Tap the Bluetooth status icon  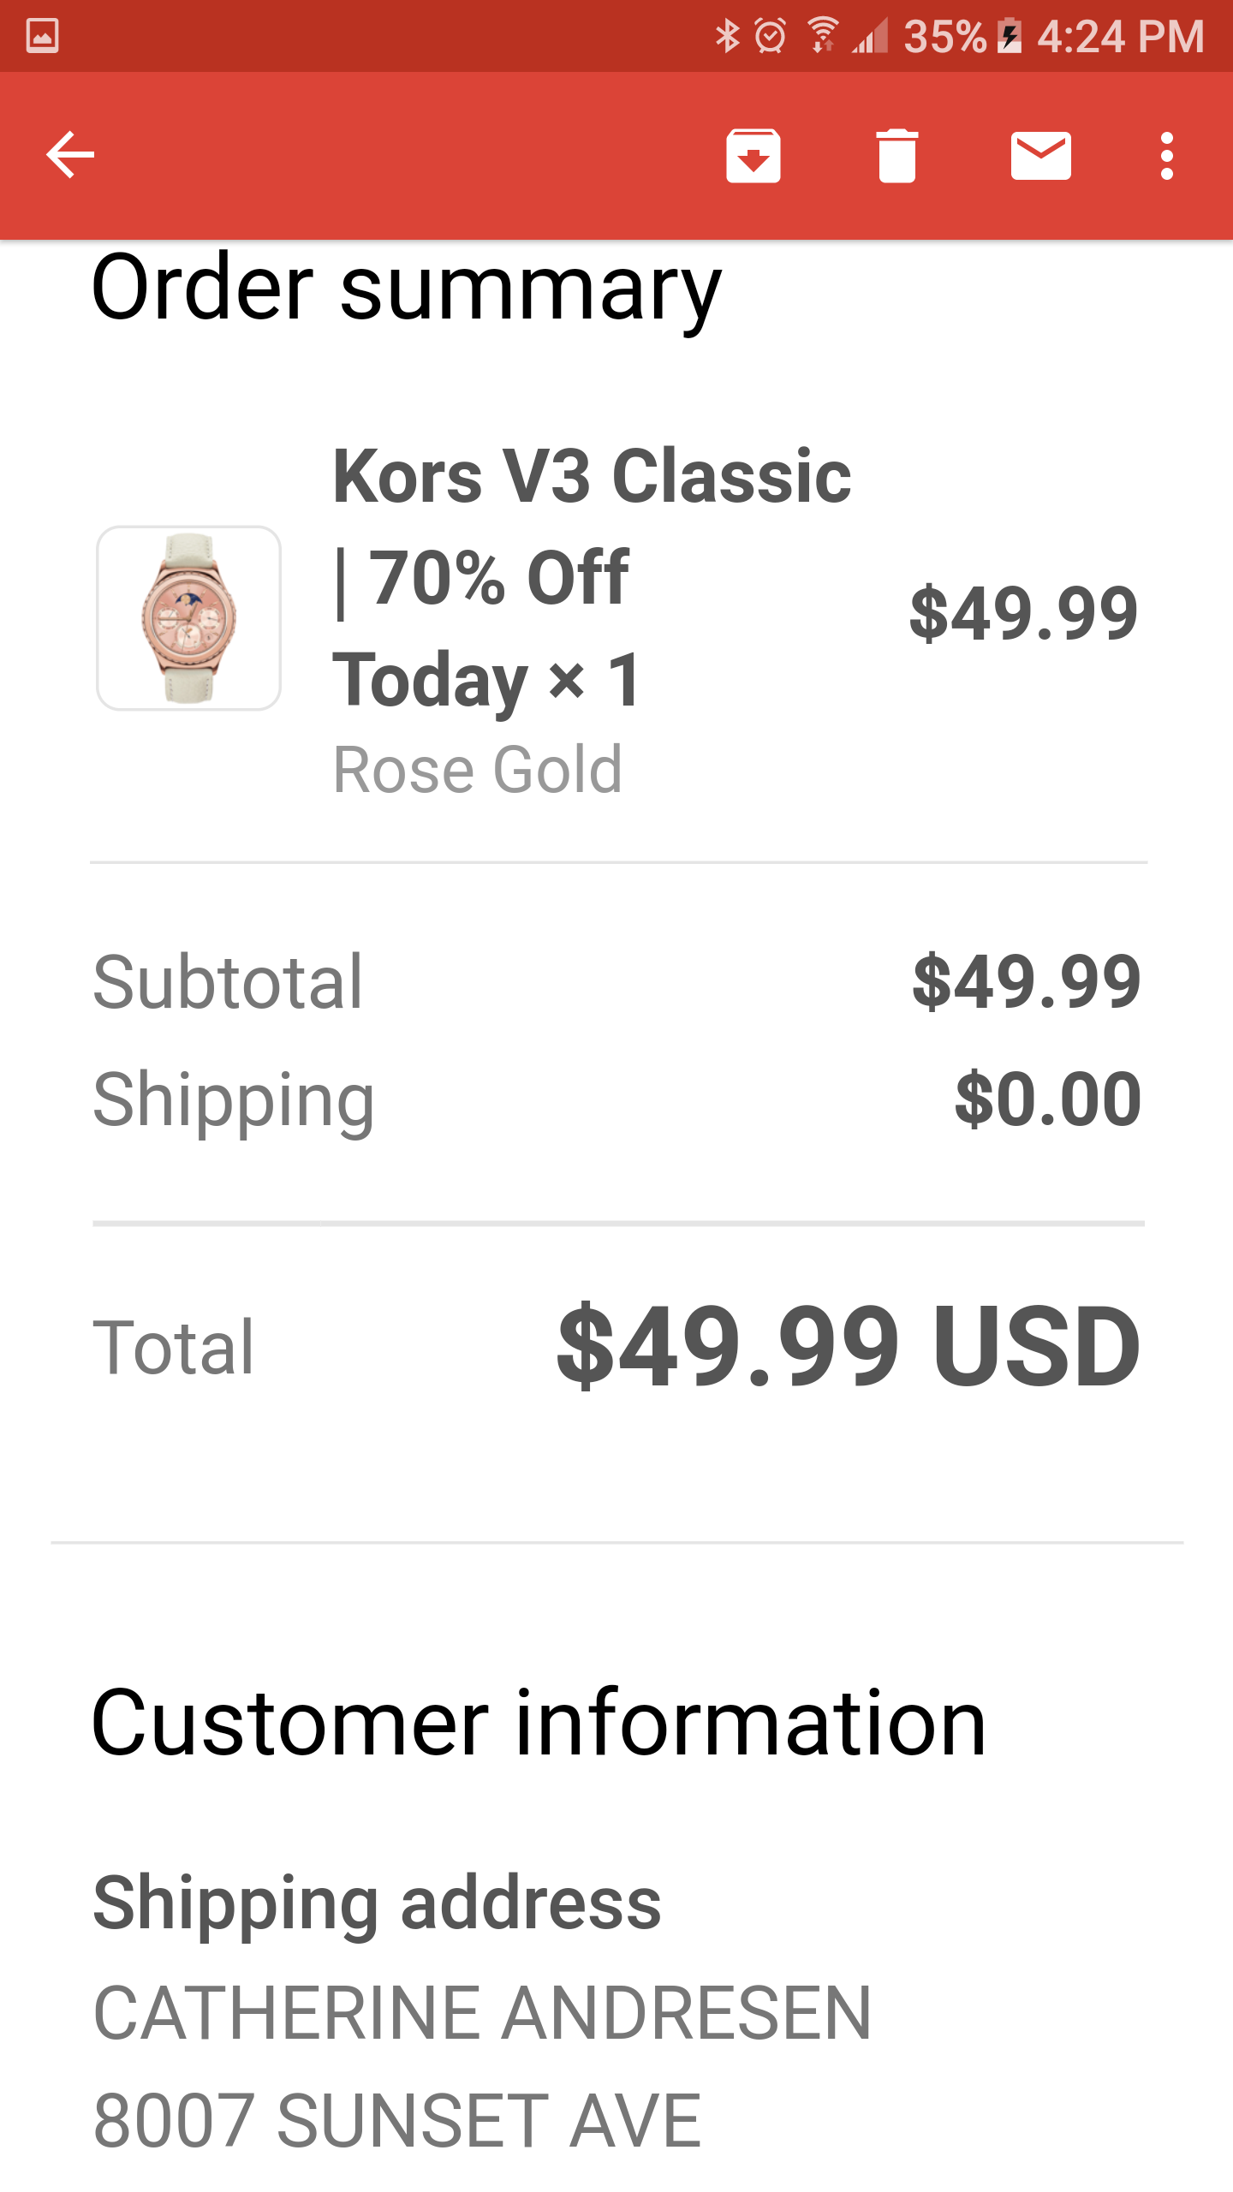point(727,36)
